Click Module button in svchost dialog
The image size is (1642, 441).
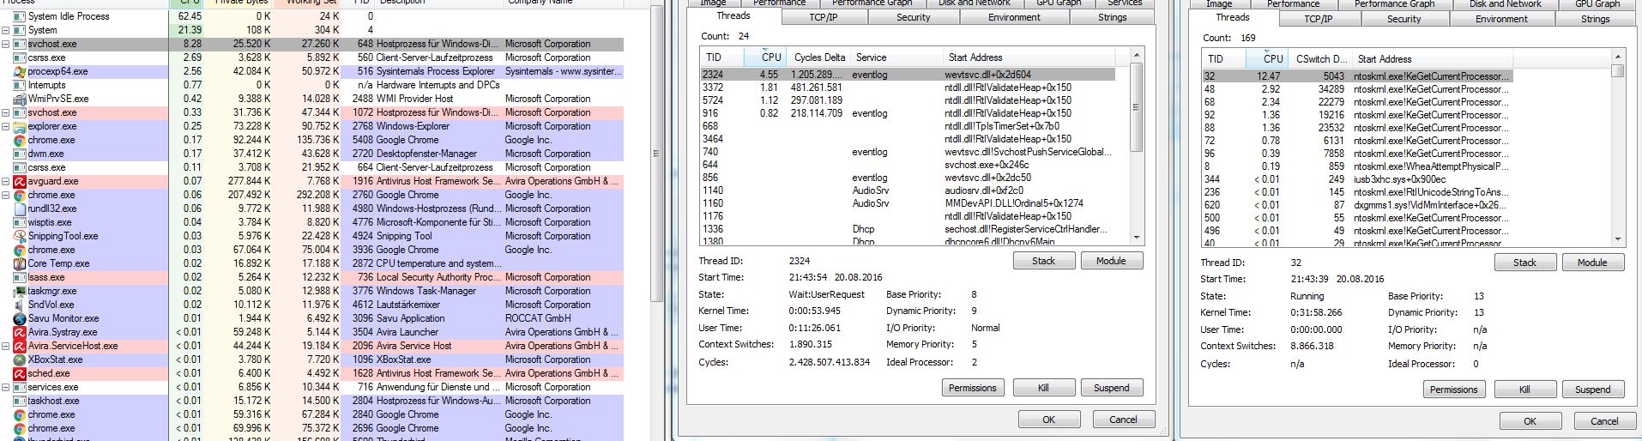click(1110, 261)
